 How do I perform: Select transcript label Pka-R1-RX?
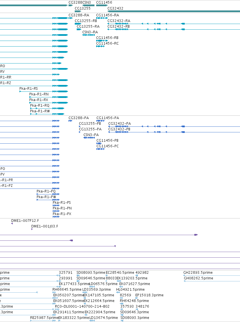[39, 100]
